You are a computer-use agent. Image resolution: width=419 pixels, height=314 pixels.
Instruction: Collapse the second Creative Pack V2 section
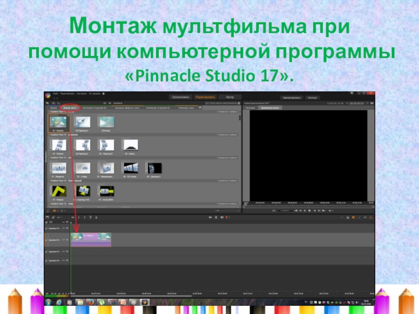tap(49, 135)
